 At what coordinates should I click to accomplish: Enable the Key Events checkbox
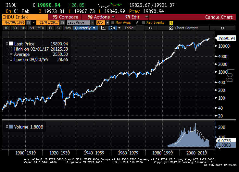click(x=144, y=23)
